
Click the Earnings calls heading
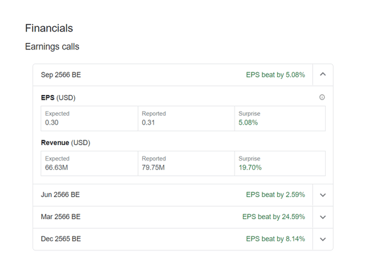click(52, 47)
